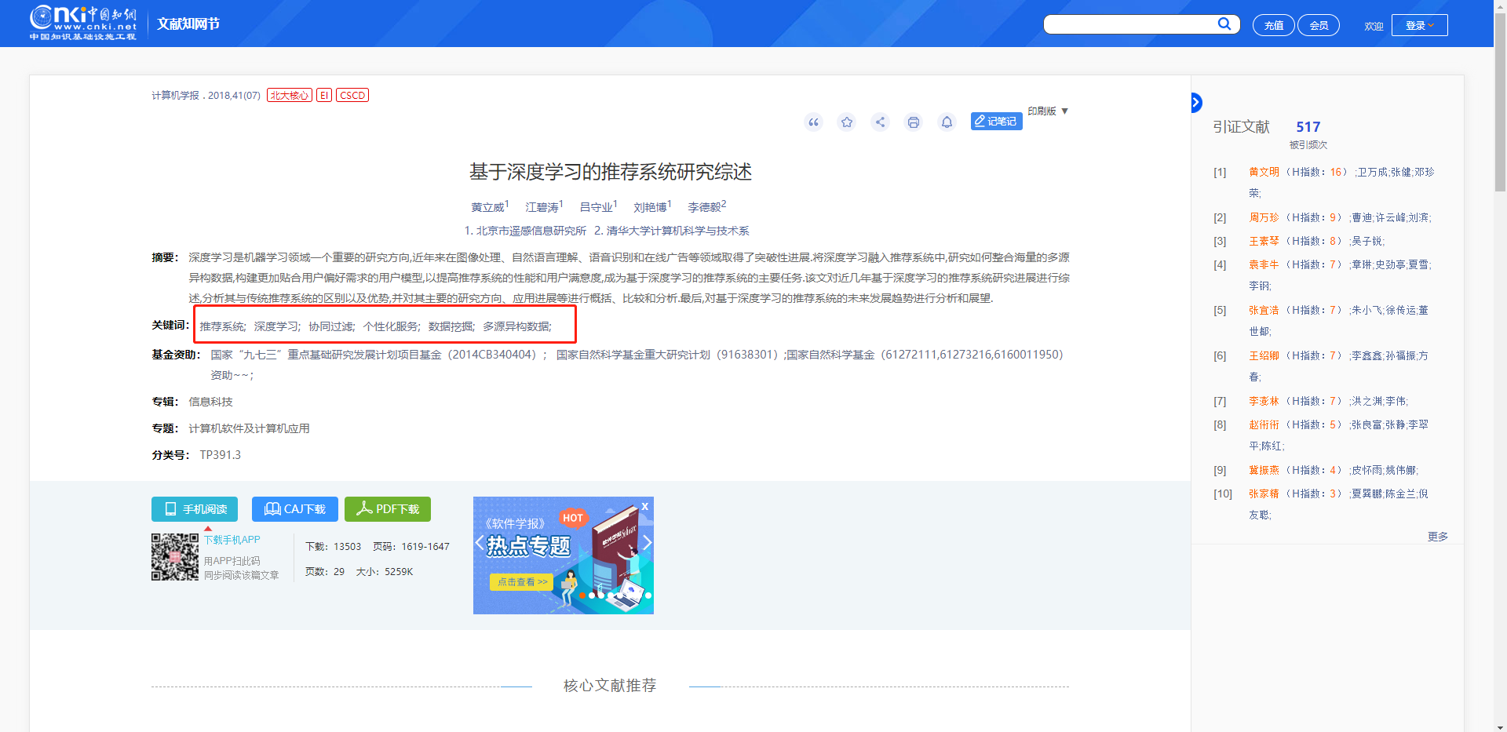Add this article to favorites via star icon

click(846, 122)
